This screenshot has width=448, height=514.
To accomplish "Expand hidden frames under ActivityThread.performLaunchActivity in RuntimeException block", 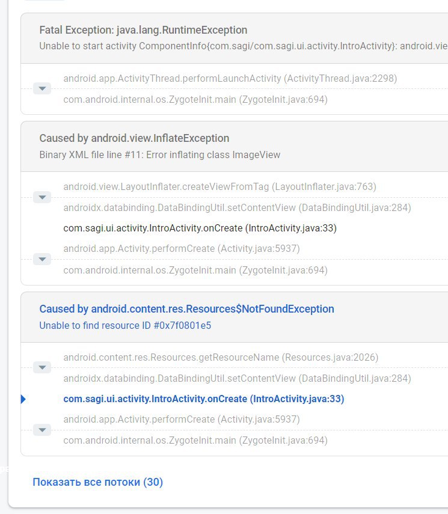I will pyautogui.click(x=42, y=88).
